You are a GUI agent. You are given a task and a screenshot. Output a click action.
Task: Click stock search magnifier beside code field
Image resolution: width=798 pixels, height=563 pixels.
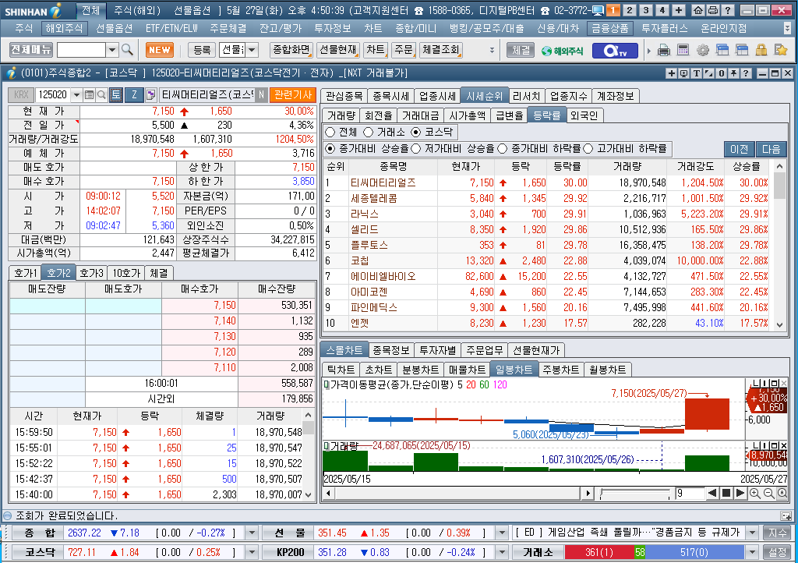[101, 94]
